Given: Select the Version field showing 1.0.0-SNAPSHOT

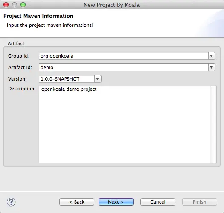Looking at the screenshot, I should [67, 79].
